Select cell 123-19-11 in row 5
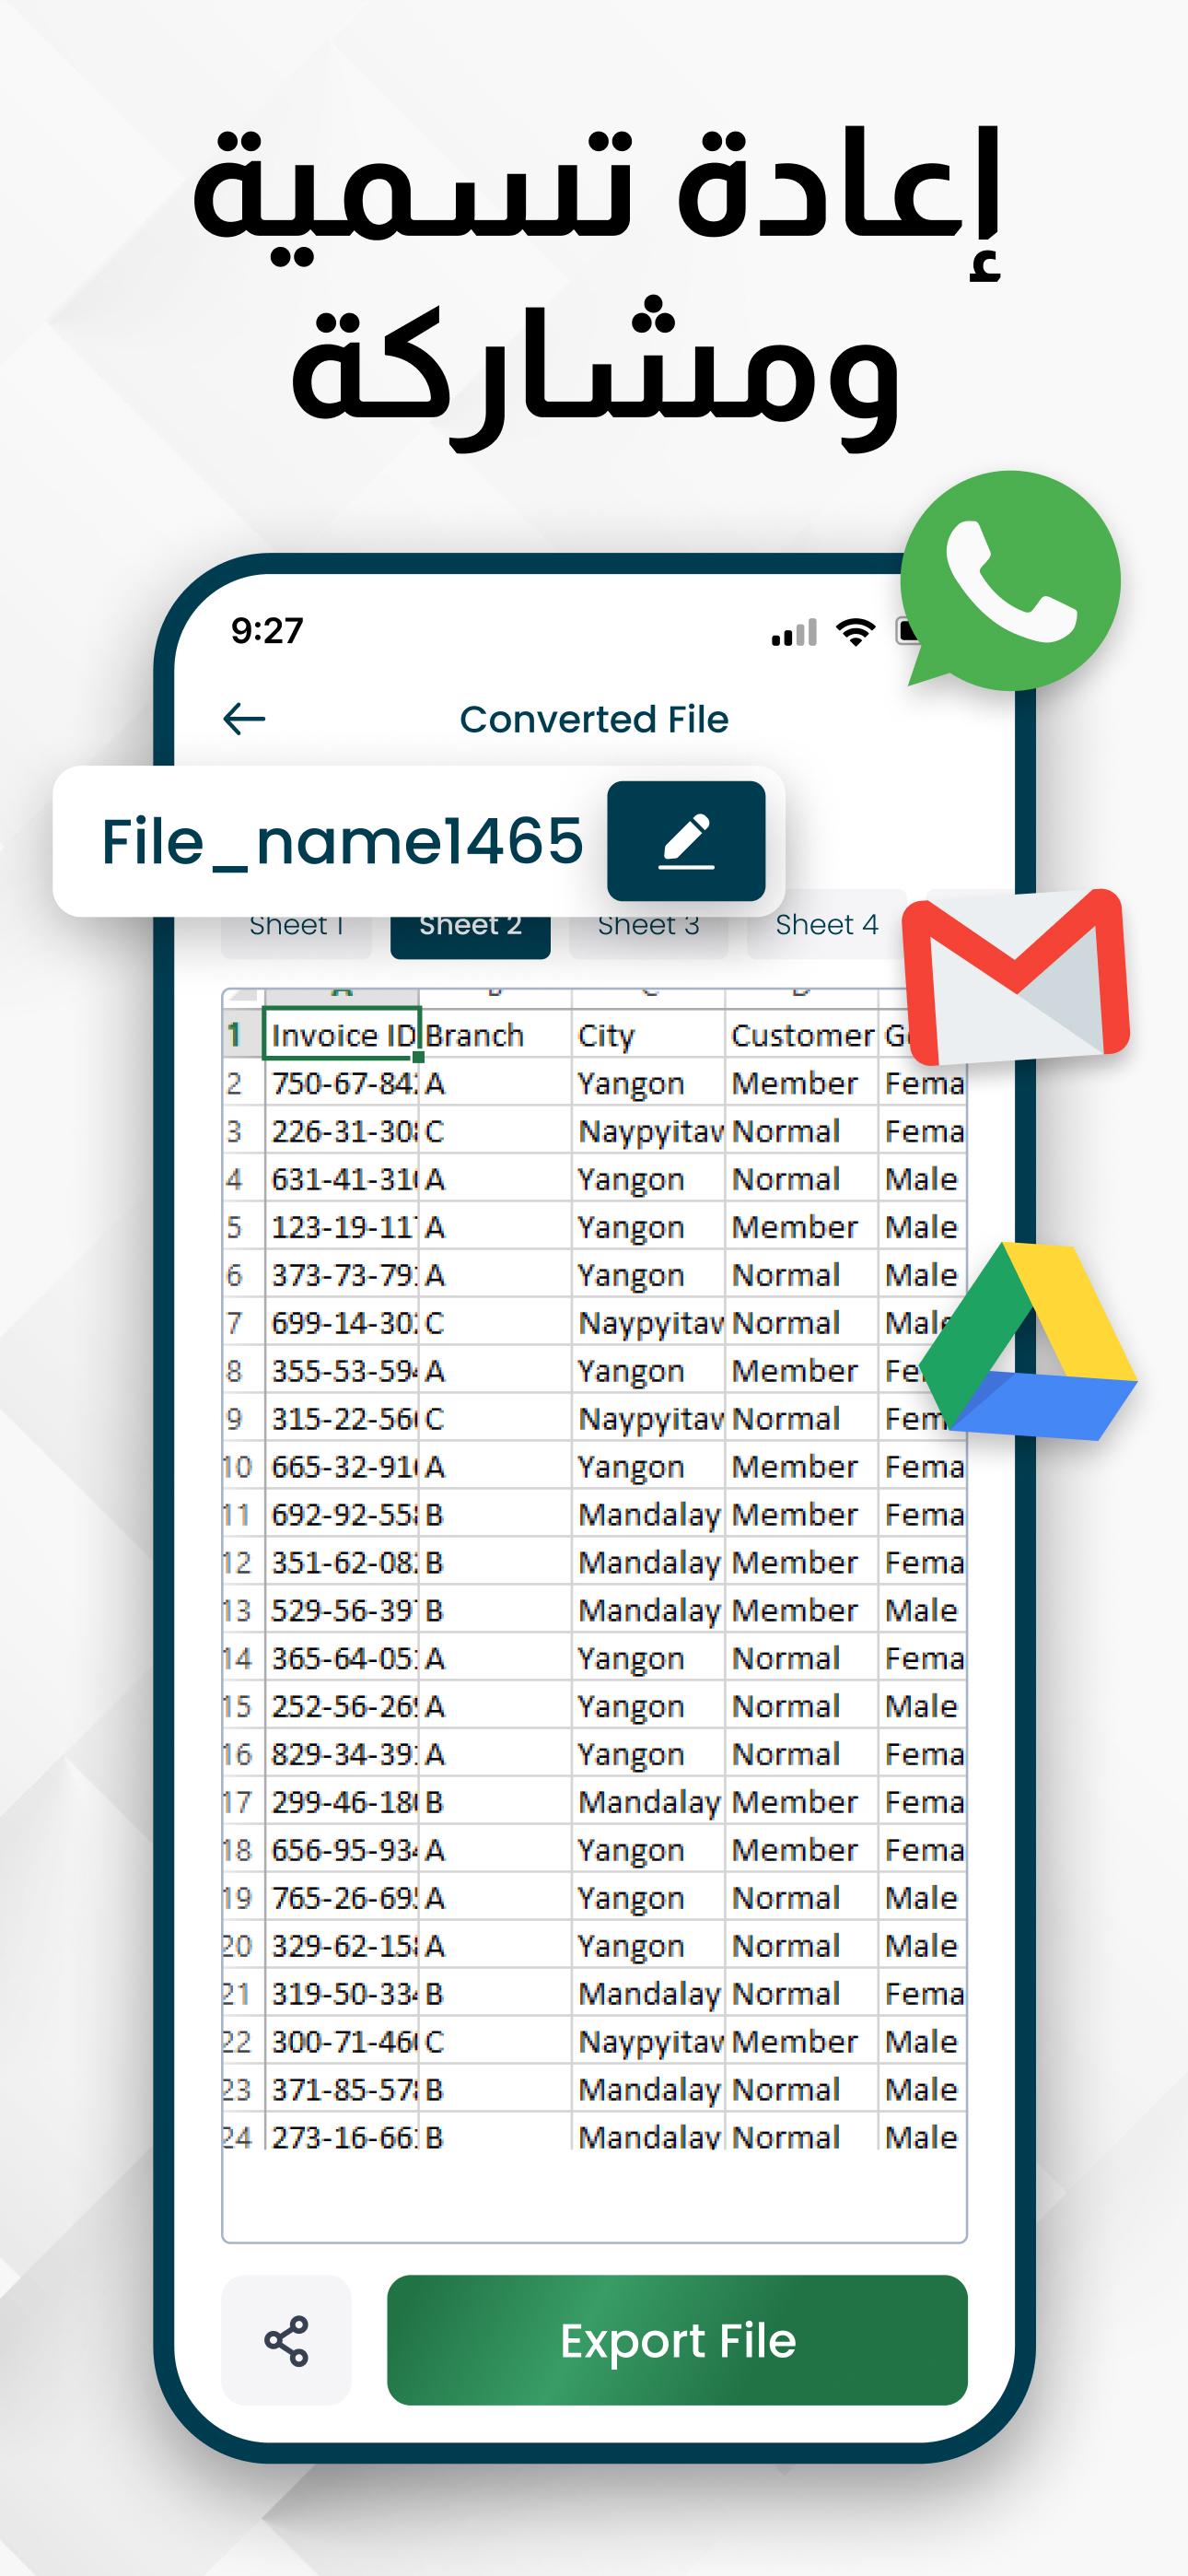1188x2576 pixels. [x=341, y=1227]
